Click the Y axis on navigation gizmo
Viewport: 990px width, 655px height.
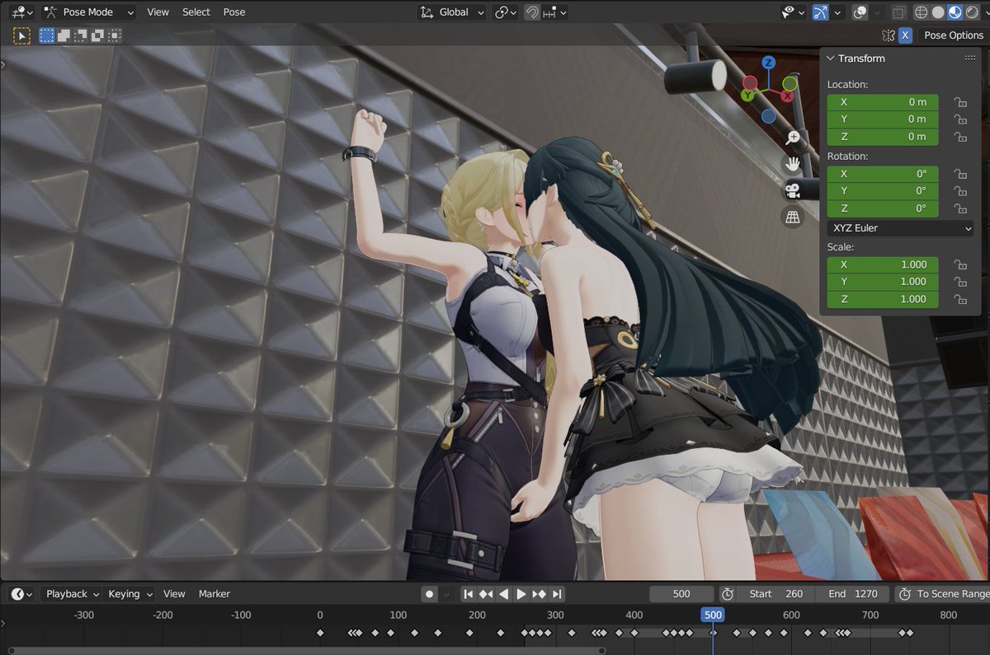pos(747,96)
